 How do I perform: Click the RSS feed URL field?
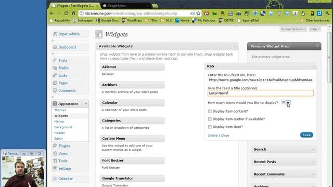[x=260, y=80]
